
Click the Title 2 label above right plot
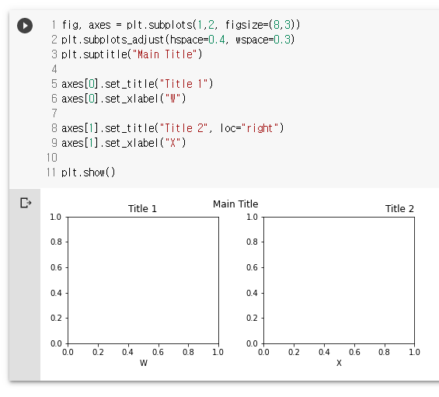(x=399, y=209)
